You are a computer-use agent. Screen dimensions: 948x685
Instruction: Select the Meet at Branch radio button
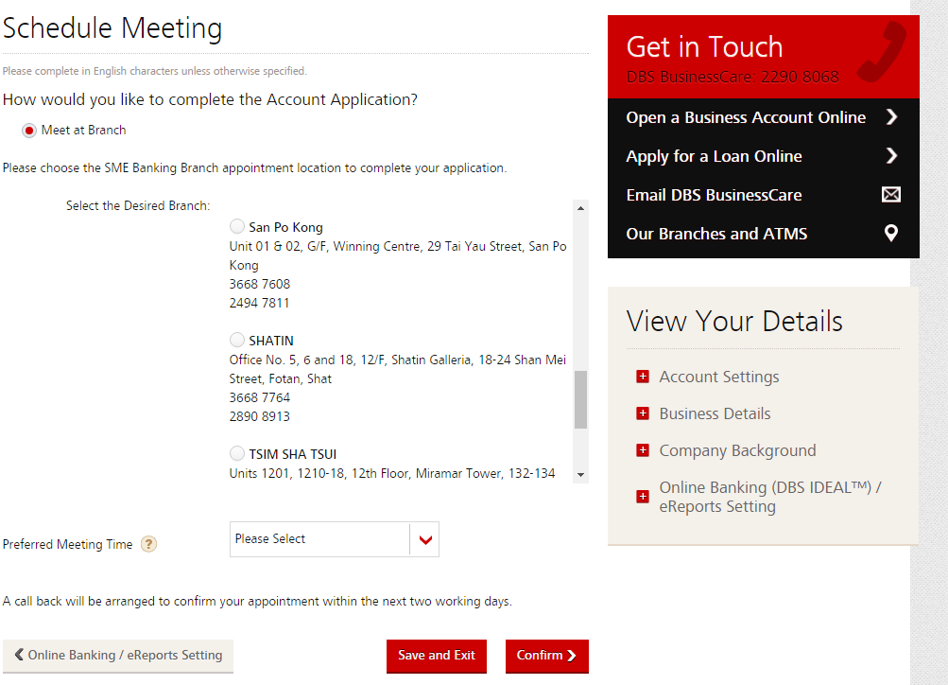coord(29,131)
